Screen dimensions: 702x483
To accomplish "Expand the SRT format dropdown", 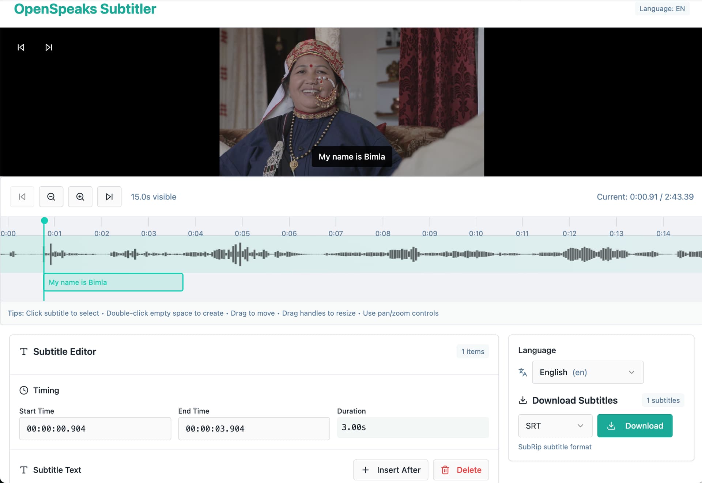I will pos(555,426).
